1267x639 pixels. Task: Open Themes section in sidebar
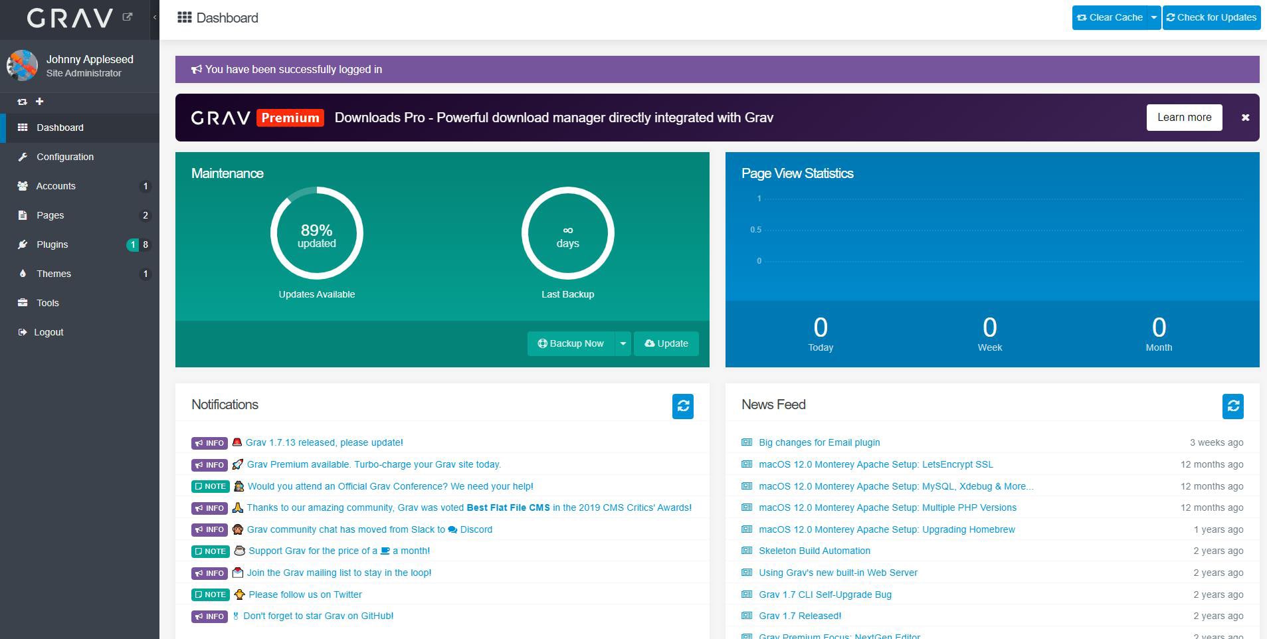click(53, 274)
